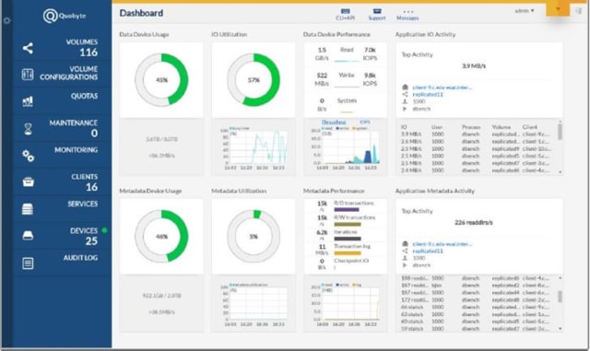Switch to the IOPS chart tab
Viewport: 590px width, 351px height.
pyautogui.click(x=365, y=122)
